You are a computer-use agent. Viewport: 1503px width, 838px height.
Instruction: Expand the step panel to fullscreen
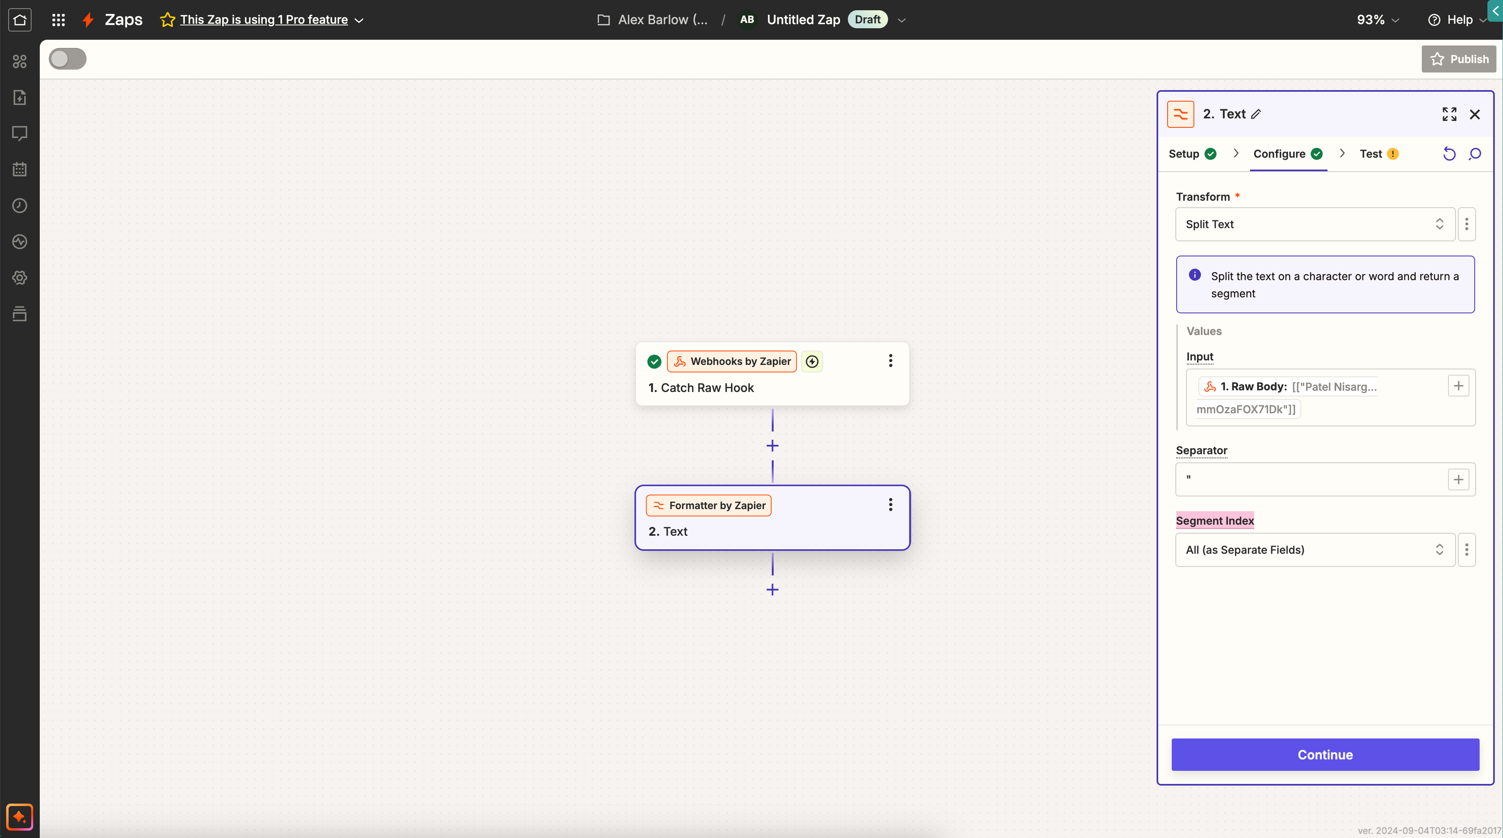1449,114
